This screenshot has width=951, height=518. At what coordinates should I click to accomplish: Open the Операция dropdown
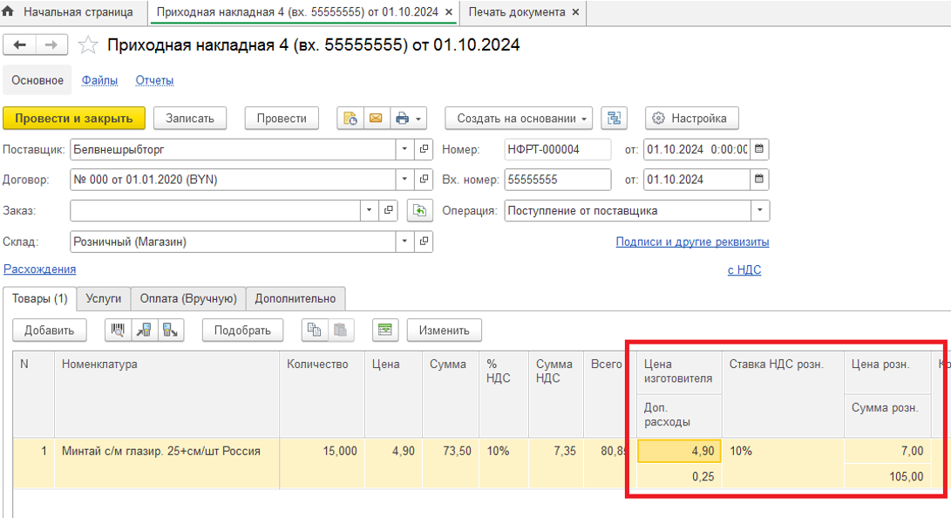[760, 211]
